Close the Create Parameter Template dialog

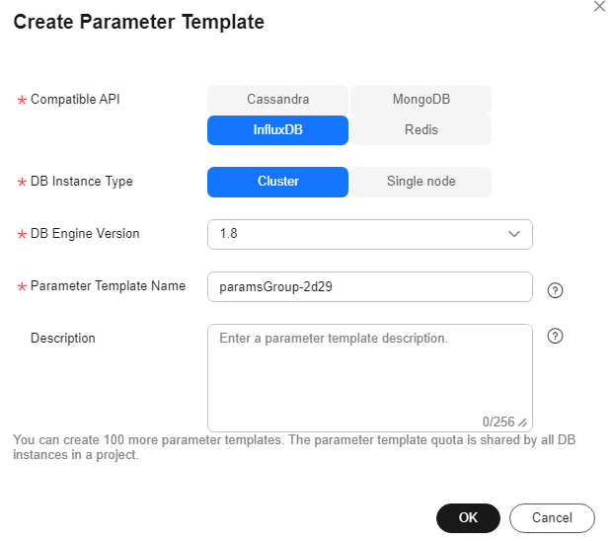(599, 6)
